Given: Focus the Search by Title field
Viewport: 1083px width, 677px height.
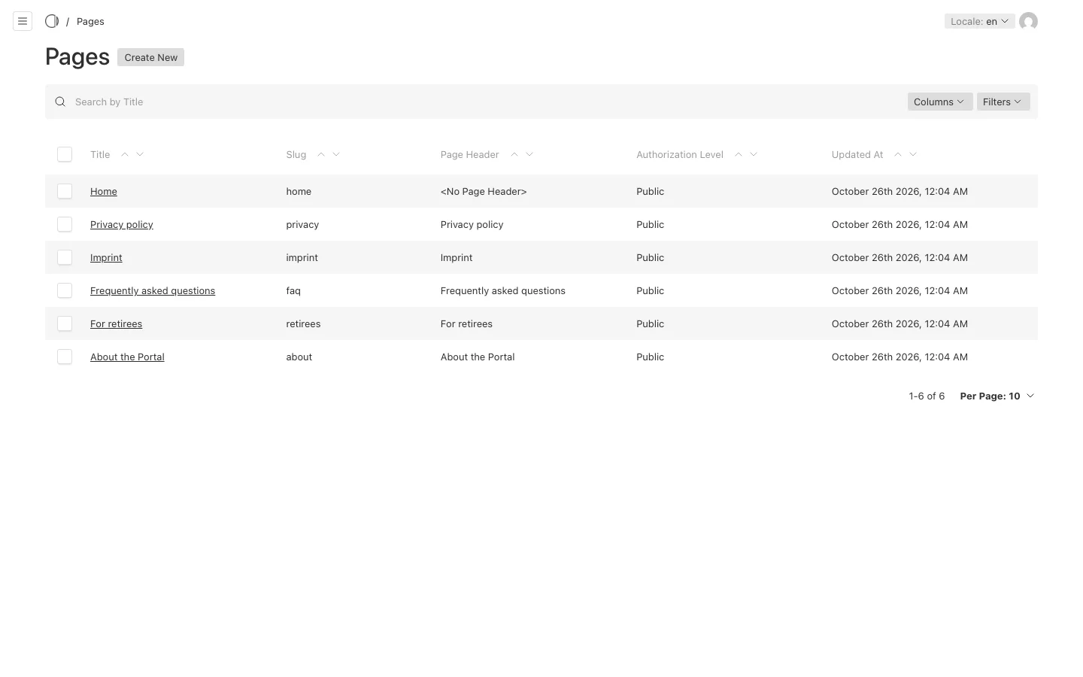Looking at the screenshot, I should pos(485,102).
